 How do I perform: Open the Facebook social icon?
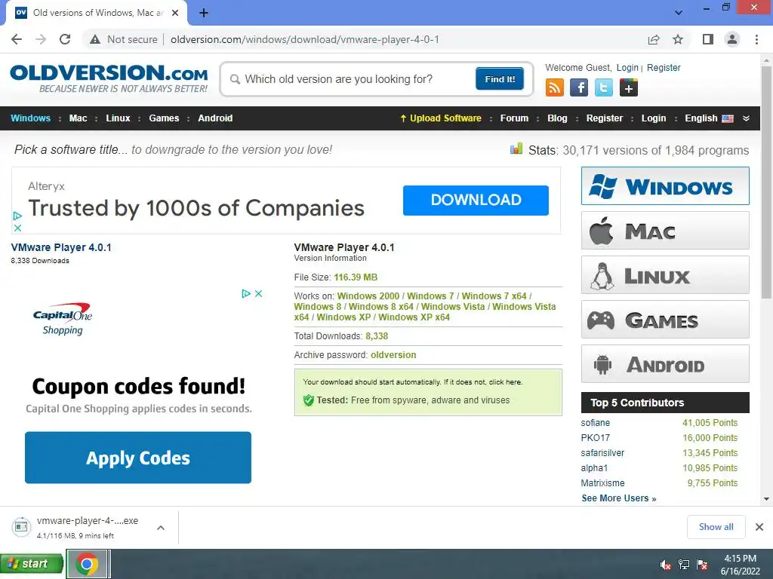579,87
